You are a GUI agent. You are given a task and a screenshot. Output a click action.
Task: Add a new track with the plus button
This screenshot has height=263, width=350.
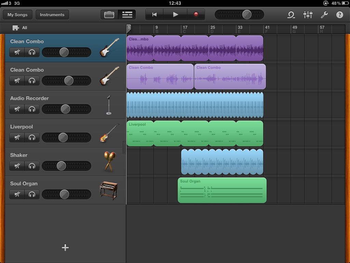[65, 247]
